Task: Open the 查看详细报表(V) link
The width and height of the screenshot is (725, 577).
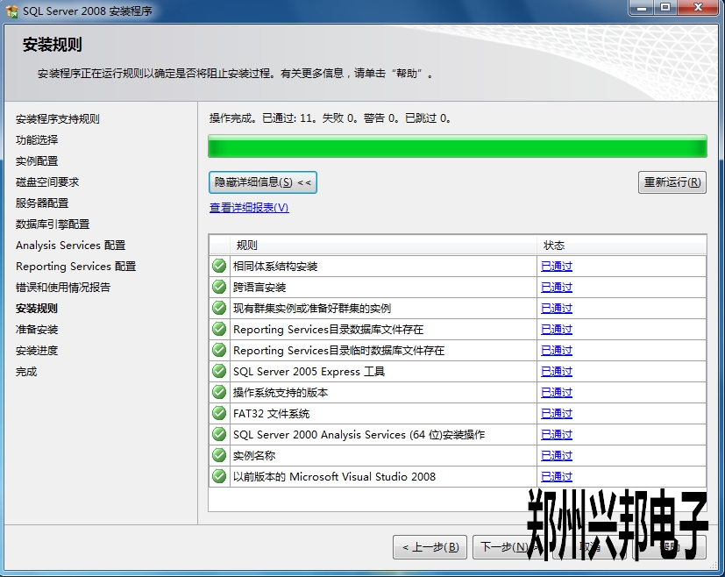Action: [x=249, y=208]
